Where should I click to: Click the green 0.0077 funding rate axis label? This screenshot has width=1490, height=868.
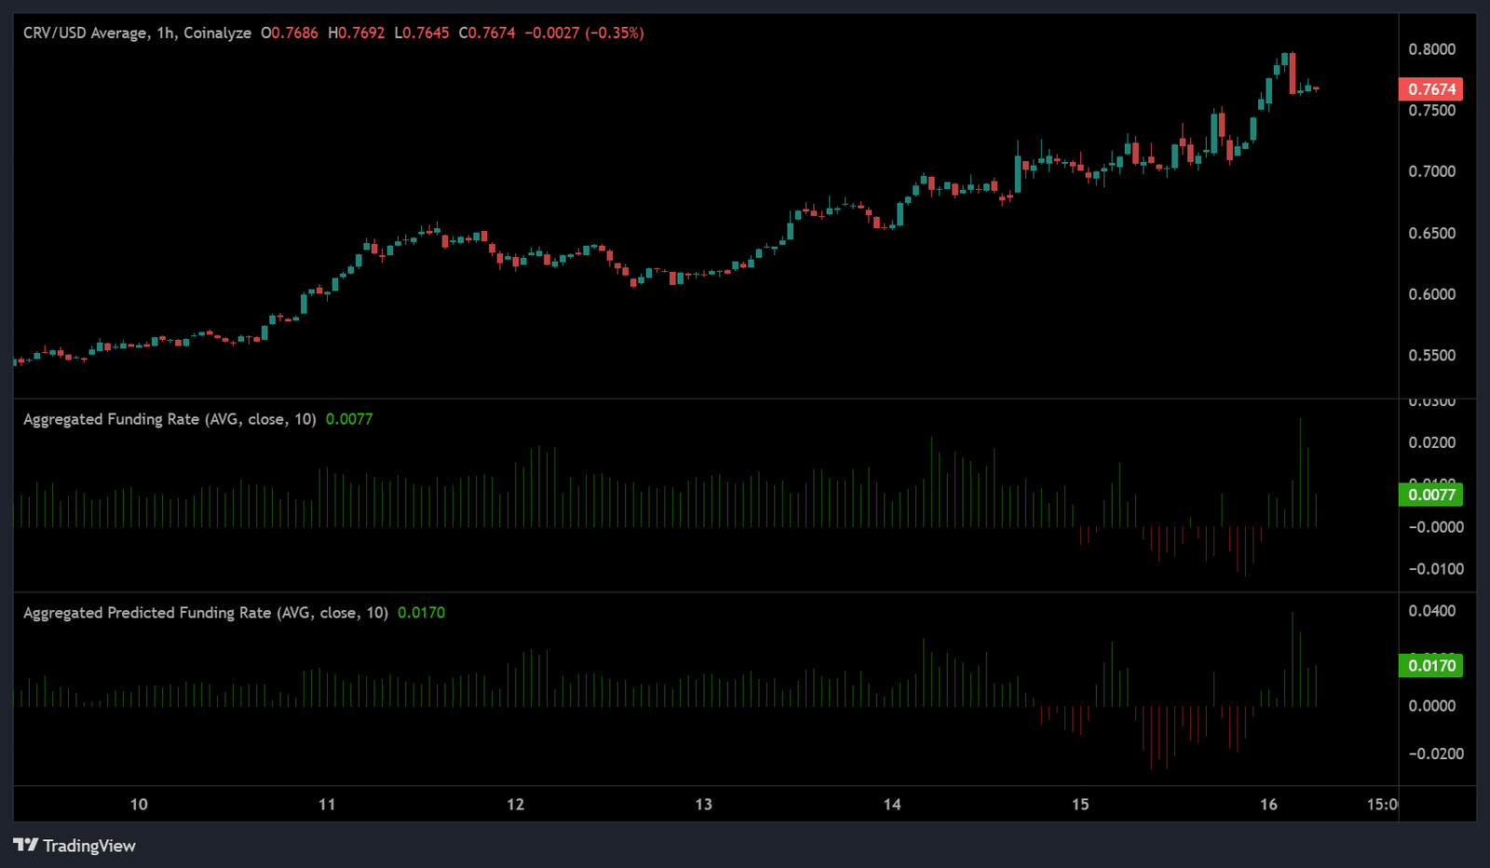point(1430,495)
